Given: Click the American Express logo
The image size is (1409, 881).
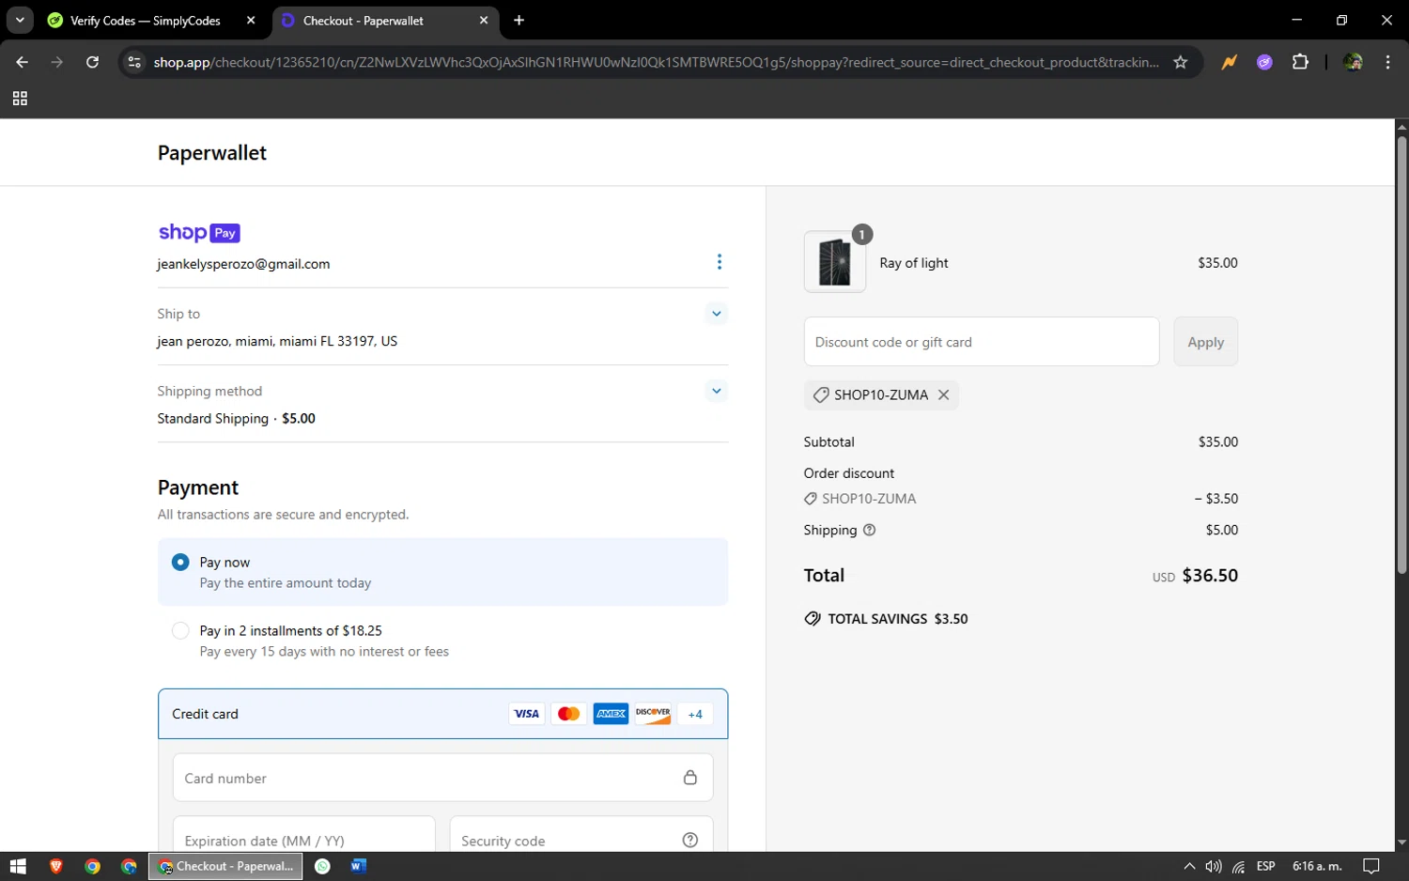Looking at the screenshot, I should 611,714.
